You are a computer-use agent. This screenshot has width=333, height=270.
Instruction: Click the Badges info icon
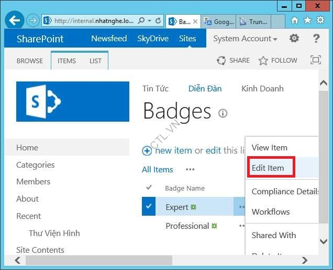[x=223, y=113]
